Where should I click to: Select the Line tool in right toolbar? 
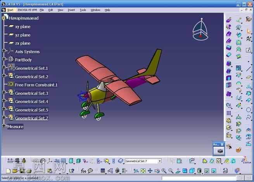pyautogui.click(x=249, y=69)
